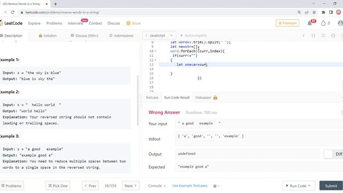Go to the Next problem
Screen dimensions: 343x193
point(131,186)
